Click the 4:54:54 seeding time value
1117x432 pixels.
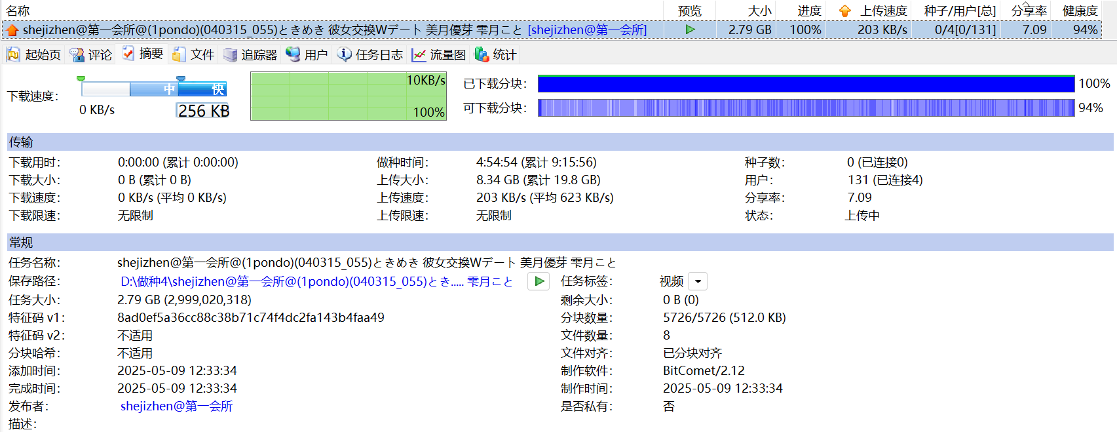click(537, 162)
